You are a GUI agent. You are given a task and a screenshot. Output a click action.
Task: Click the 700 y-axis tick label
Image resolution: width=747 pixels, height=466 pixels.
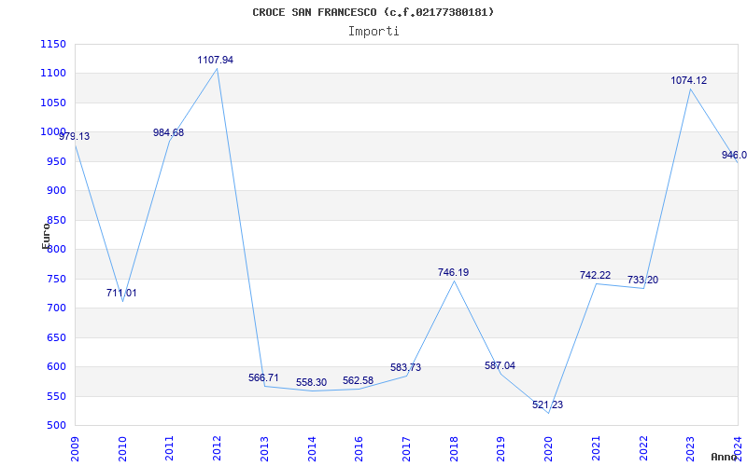click(x=57, y=308)
